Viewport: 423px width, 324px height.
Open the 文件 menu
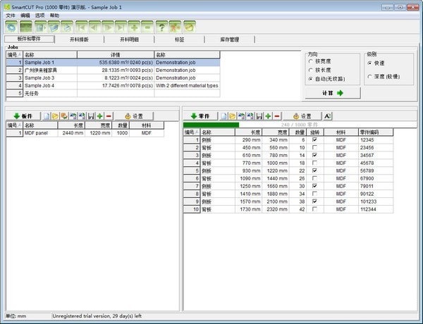pyautogui.click(x=10, y=15)
